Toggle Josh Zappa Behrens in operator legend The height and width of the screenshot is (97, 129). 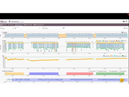[x=113, y=71]
